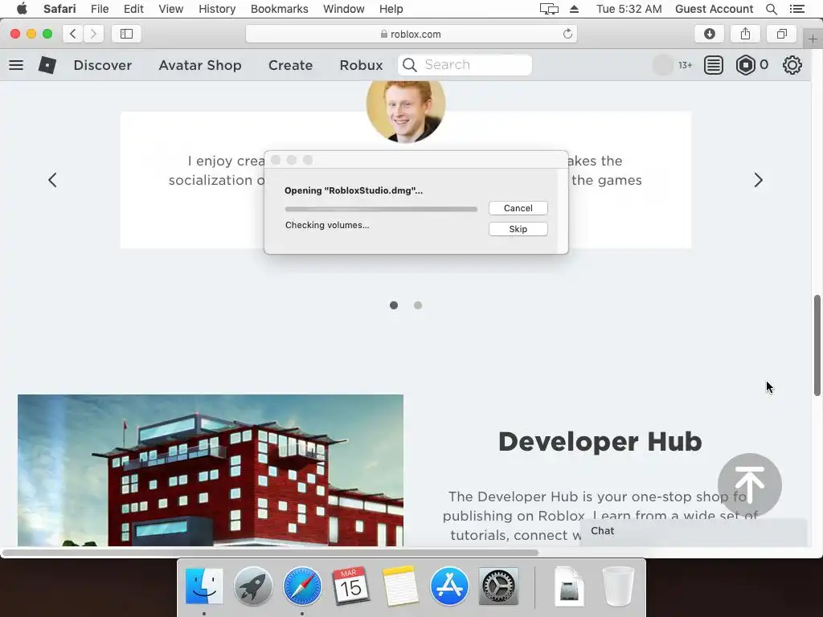Viewport: 823px width, 617px height.
Task: Click the Guest Account menu bar item
Action: tap(714, 9)
